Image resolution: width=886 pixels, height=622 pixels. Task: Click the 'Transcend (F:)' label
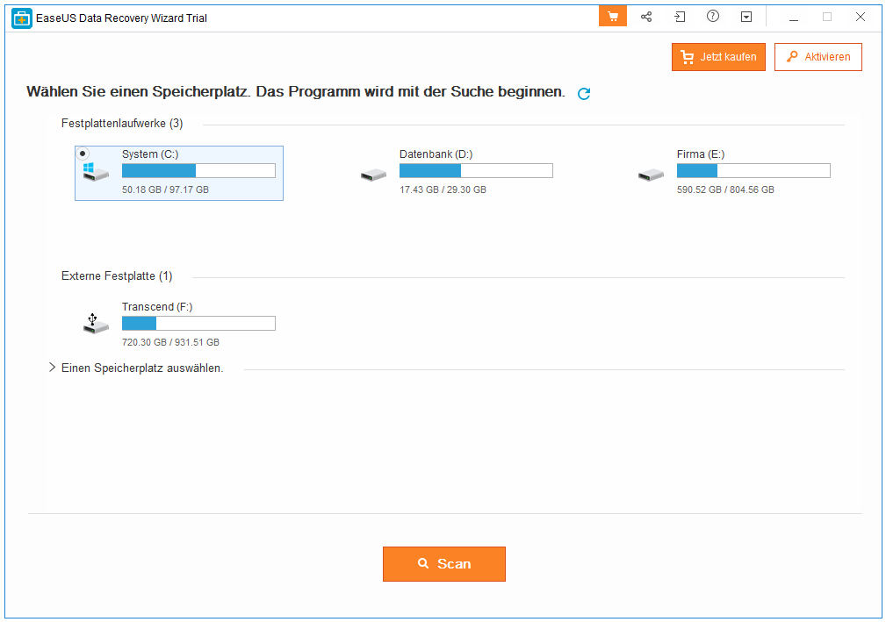(157, 306)
